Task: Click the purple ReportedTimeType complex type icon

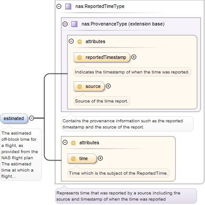Action: pyautogui.click(x=68, y=7)
